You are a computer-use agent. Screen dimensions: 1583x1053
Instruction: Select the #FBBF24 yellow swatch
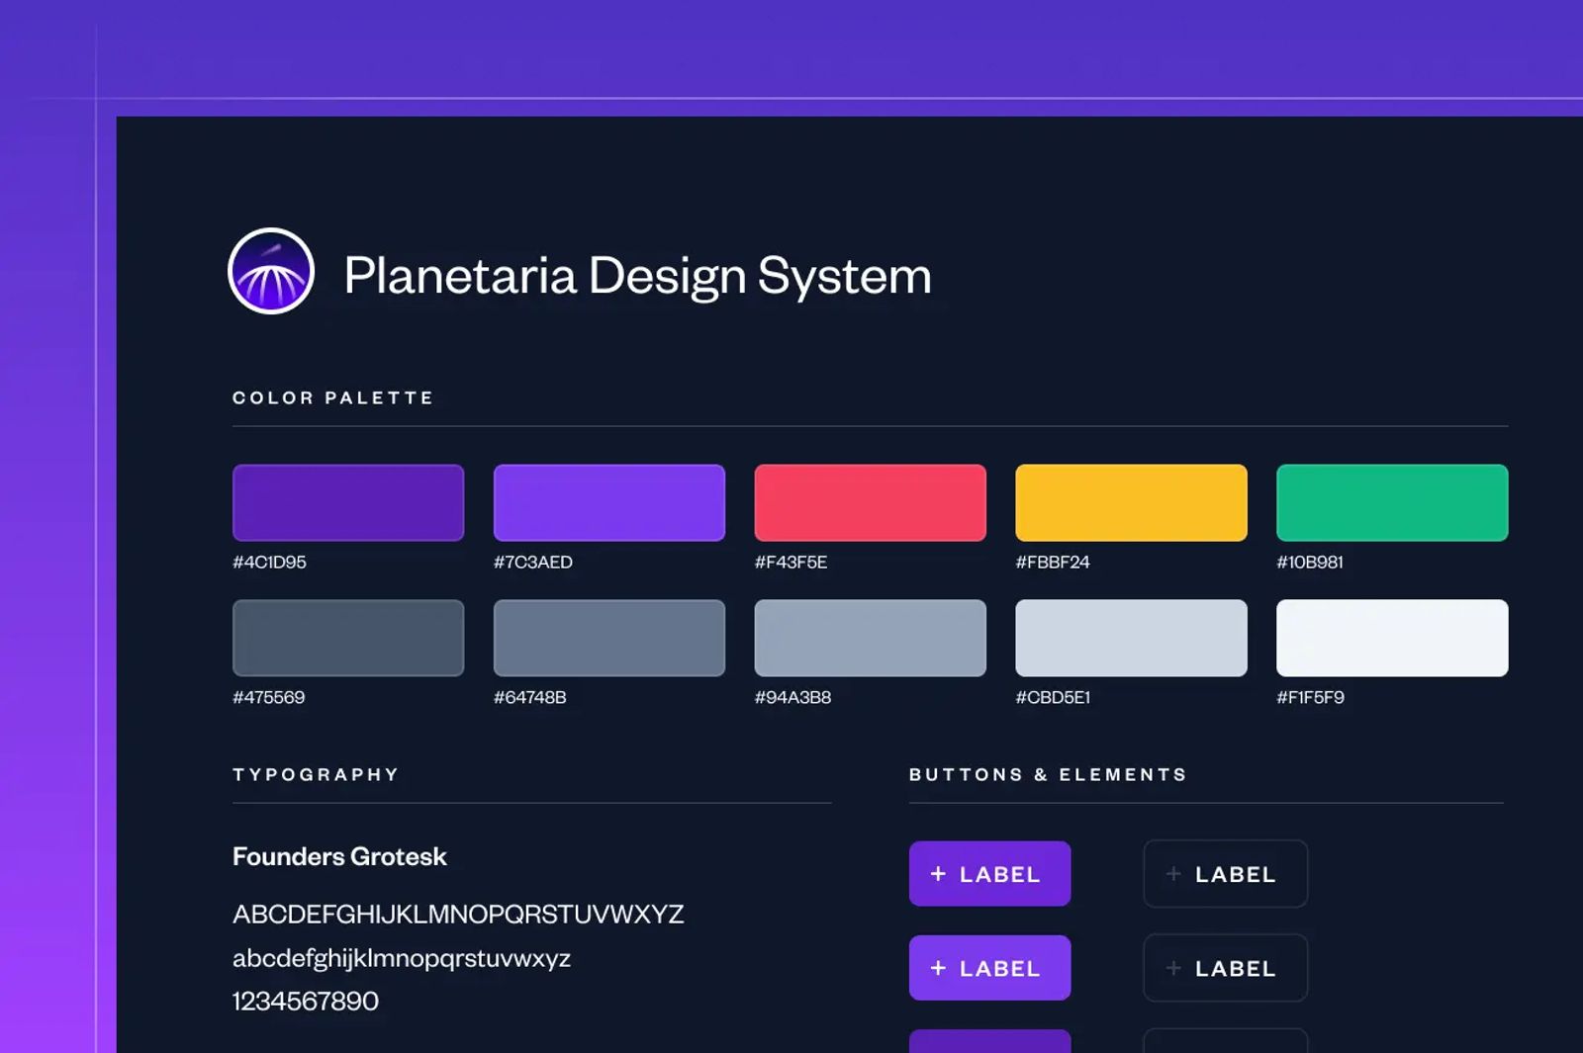1131,501
